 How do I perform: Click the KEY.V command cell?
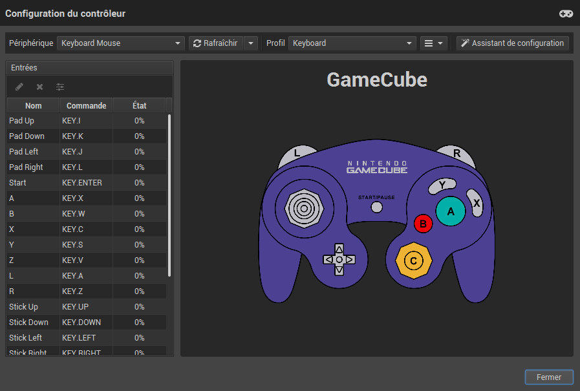point(86,260)
